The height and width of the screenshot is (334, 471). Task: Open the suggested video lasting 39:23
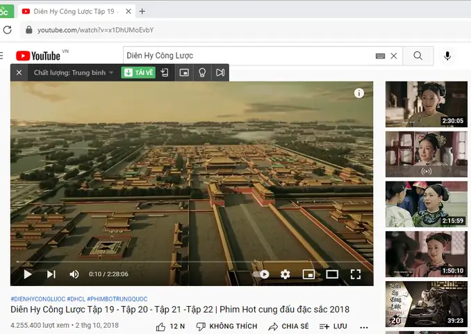(x=427, y=304)
